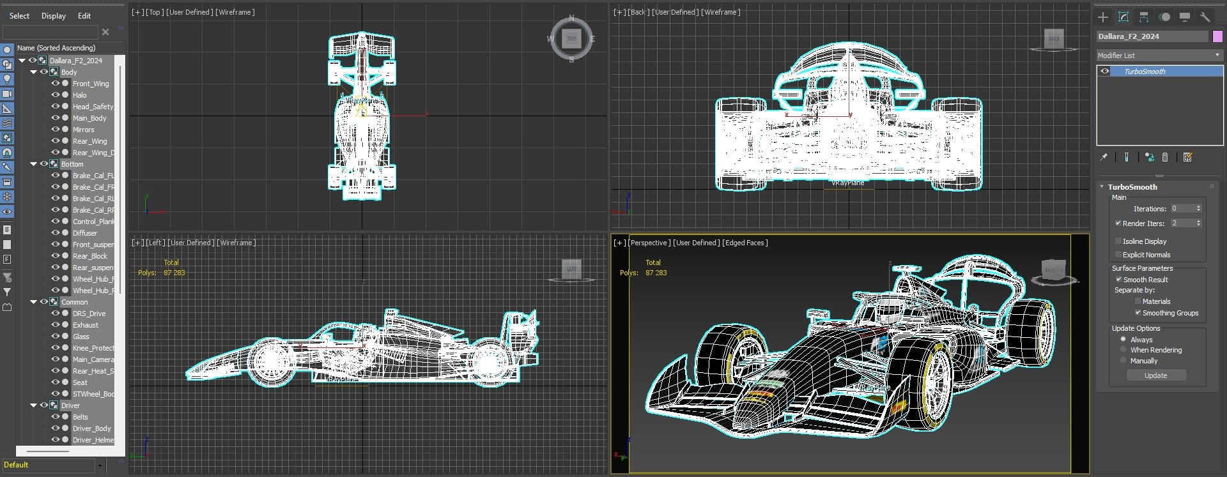This screenshot has width=1227, height=477.
Task: Select the When Rendering update option
Action: (x=1123, y=350)
